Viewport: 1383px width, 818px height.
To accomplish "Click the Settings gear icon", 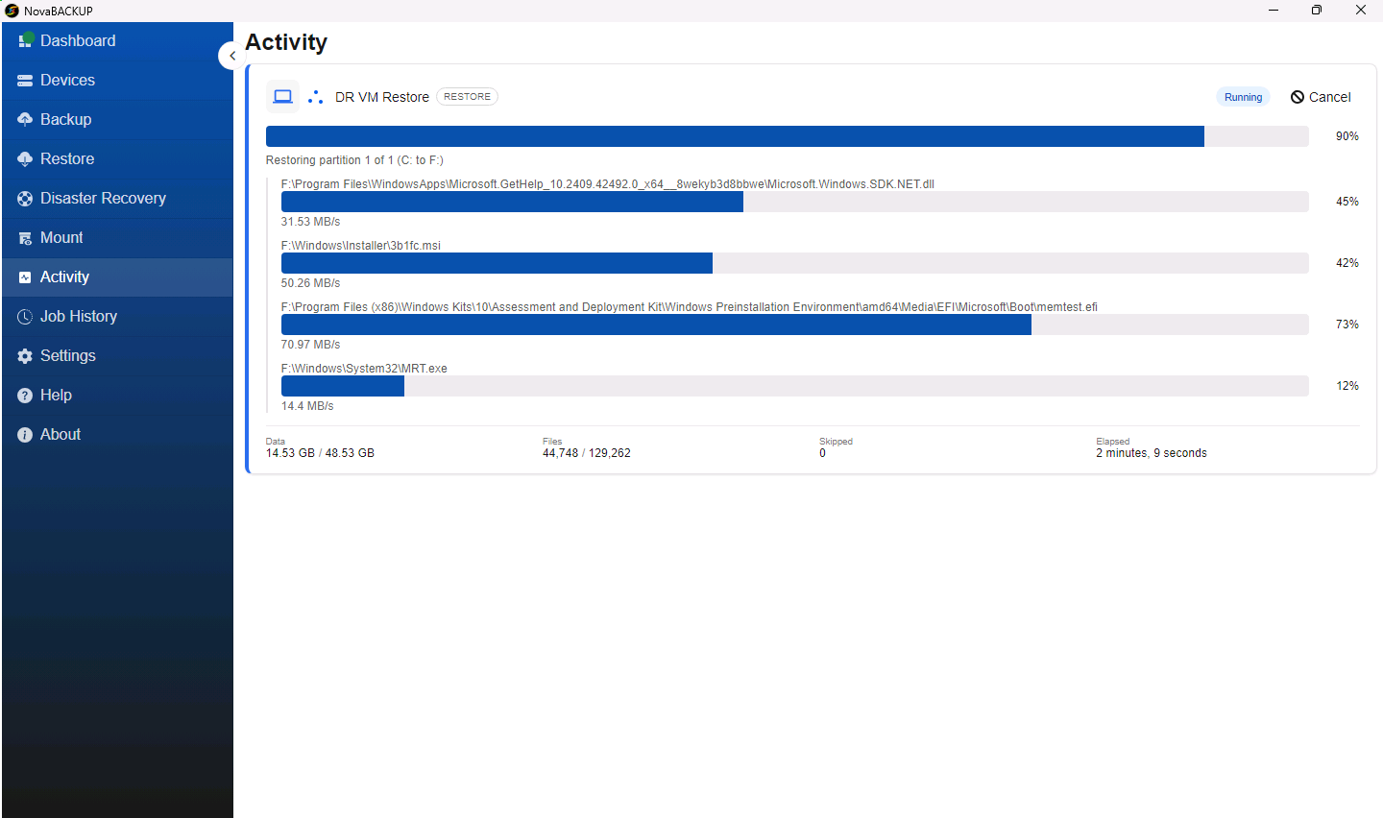I will pyautogui.click(x=25, y=356).
